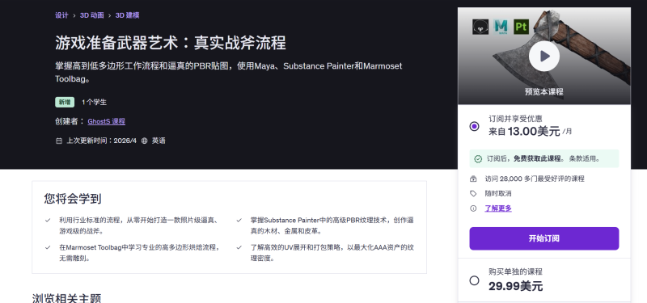The height and width of the screenshot is (303, 647).
Task: Click the 上次更新时间：2026/4 text
Action: tap(102, 141)
